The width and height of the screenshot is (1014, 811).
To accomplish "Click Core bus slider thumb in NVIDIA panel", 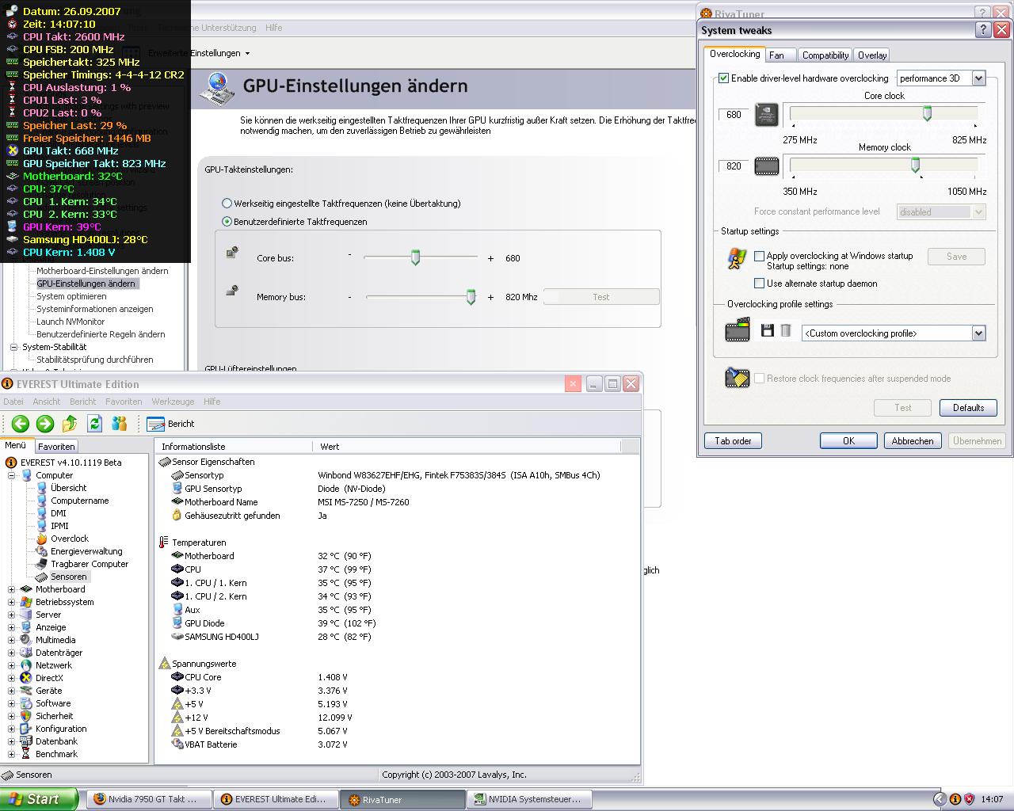I will tap(415, 257).
